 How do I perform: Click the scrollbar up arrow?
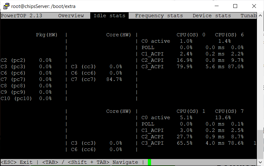(260, 15)
